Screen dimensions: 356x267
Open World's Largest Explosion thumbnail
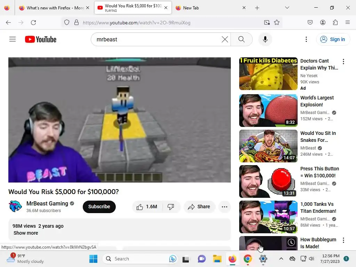(x=268, y=111)
